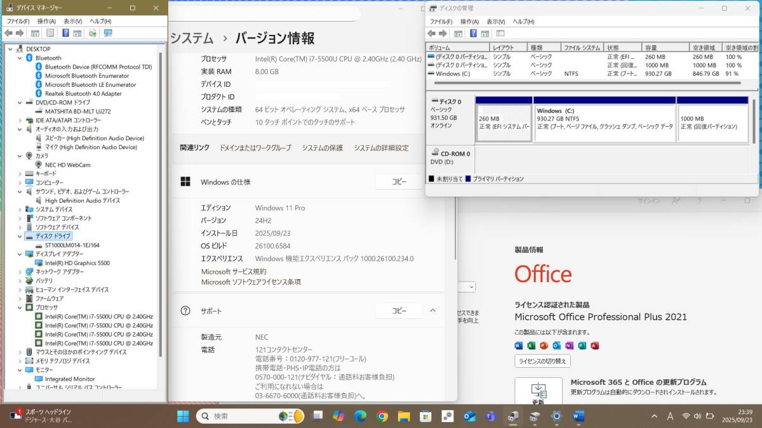Copy the サポート details
Screen dimensions: 762x428
coord(399,311)
